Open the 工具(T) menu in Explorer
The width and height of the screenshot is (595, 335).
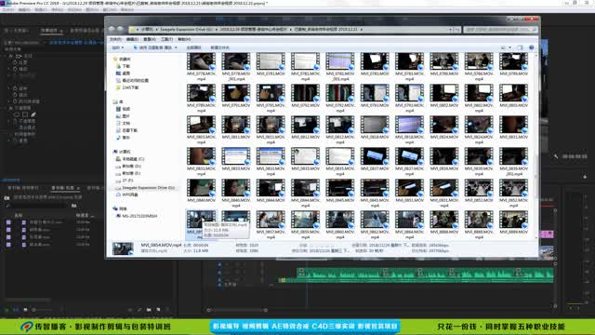click(166, 39)
